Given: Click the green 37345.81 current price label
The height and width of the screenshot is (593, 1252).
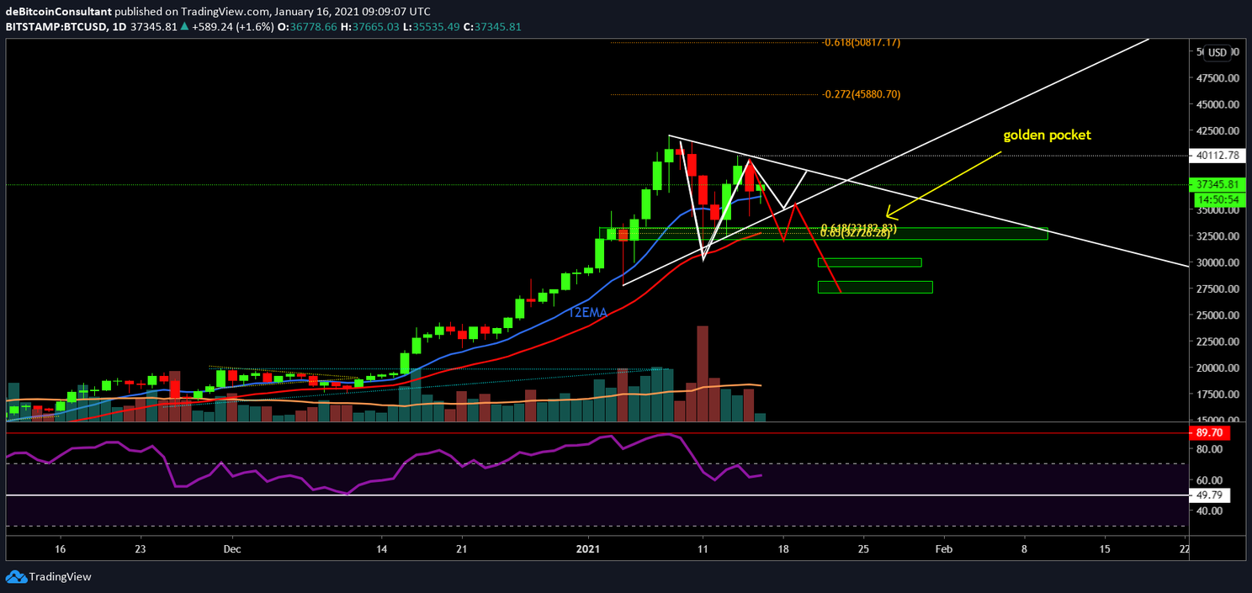Looking at the screenshot, I should tap(1218, 184).
